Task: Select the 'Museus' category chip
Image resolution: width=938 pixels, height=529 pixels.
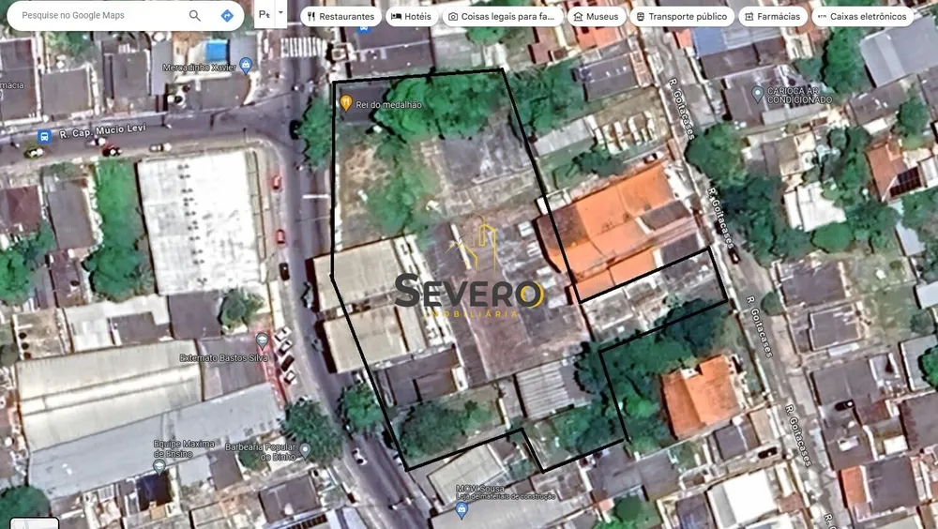Action: 596,17
